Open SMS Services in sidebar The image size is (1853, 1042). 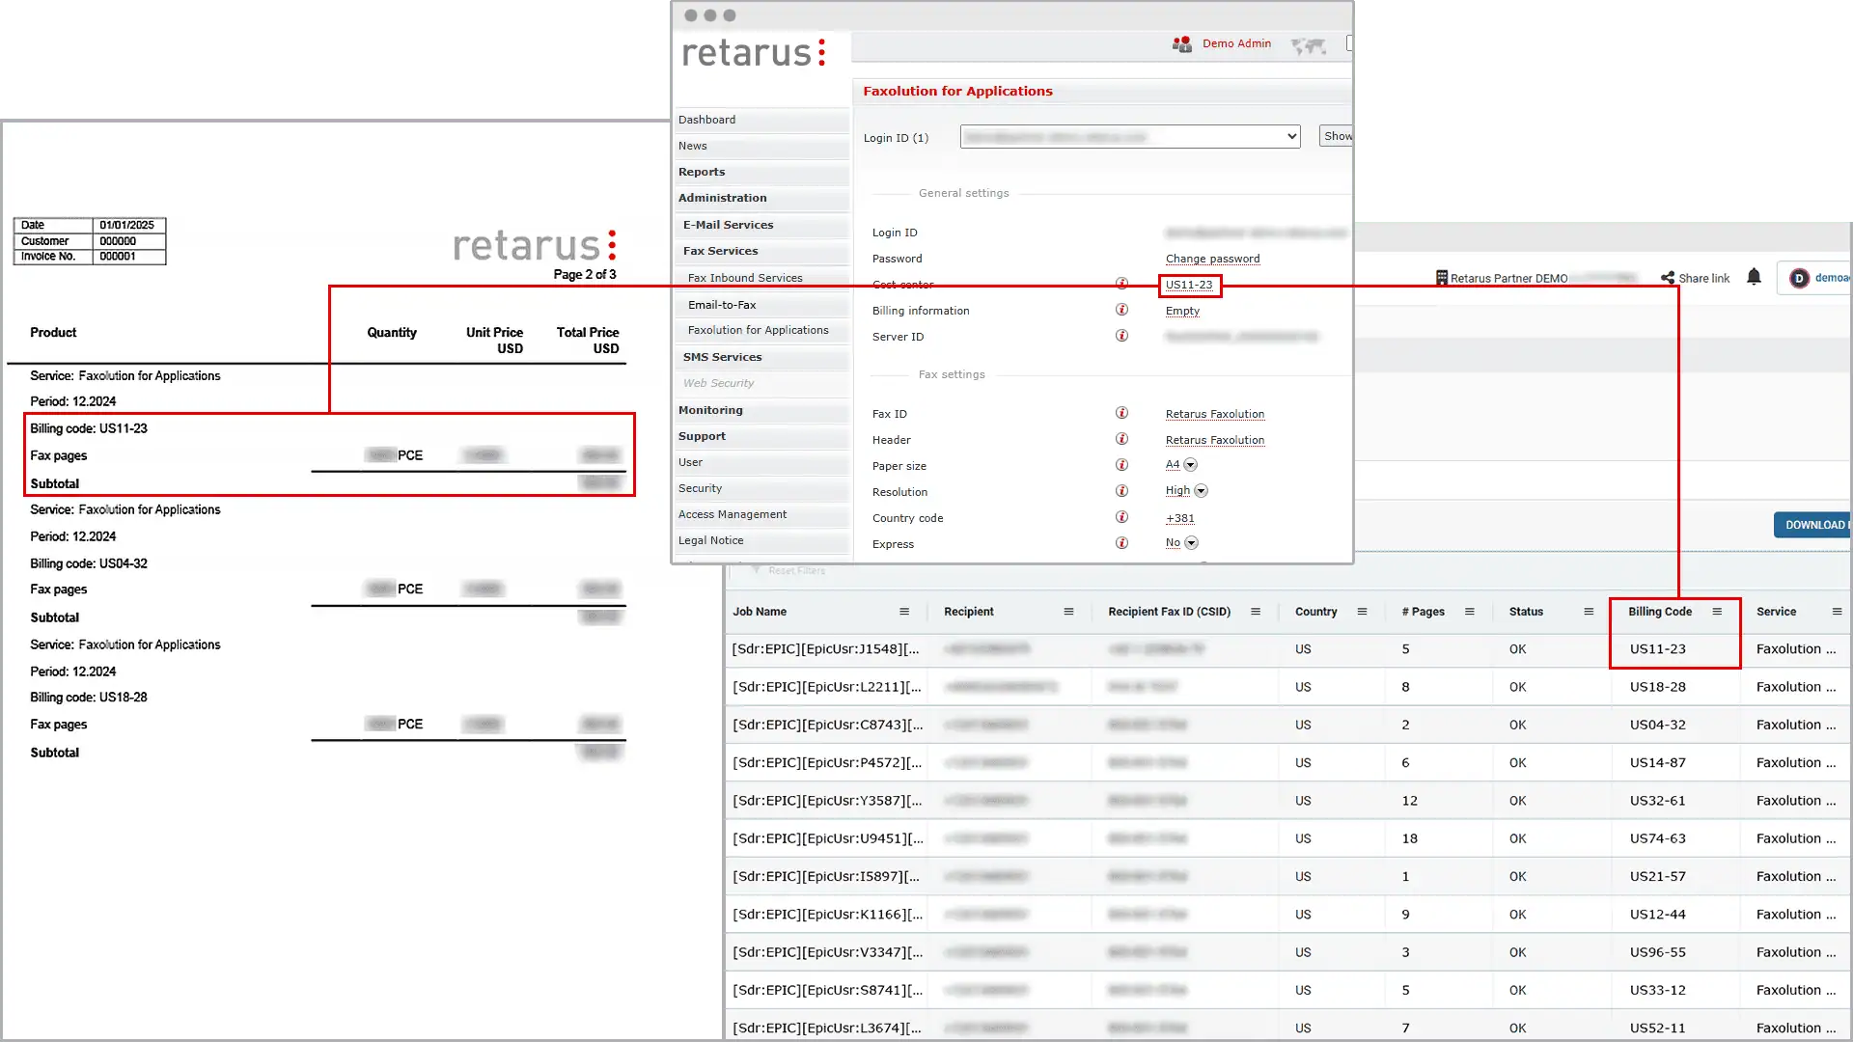[x=762, y=357]
